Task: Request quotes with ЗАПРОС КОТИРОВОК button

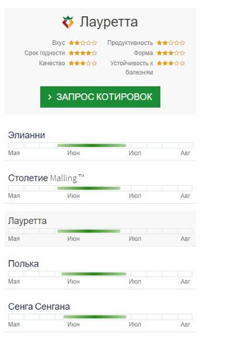Action: point(100,97)
